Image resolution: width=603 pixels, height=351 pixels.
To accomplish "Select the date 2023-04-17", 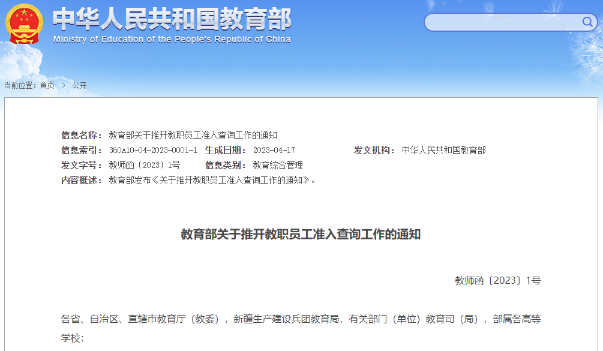I will (x=274, y=151).
